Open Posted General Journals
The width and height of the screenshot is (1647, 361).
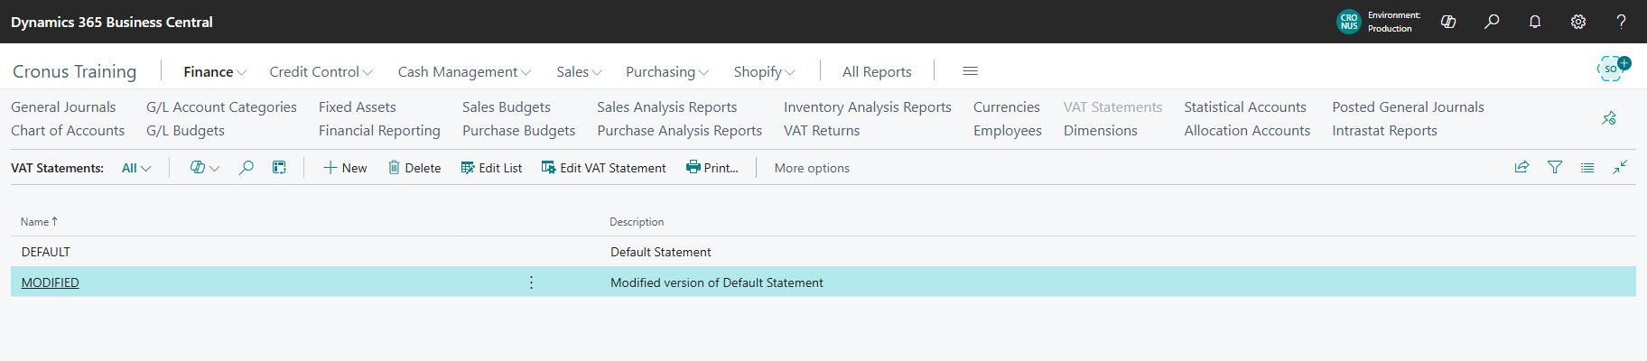(x=1408, y=106)
